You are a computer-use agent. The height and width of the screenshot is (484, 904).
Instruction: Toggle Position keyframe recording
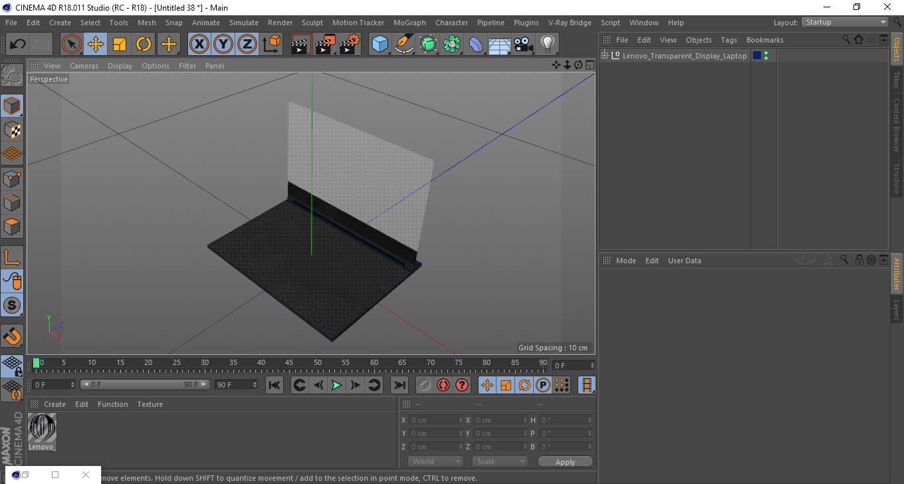[x=487, y=385]
